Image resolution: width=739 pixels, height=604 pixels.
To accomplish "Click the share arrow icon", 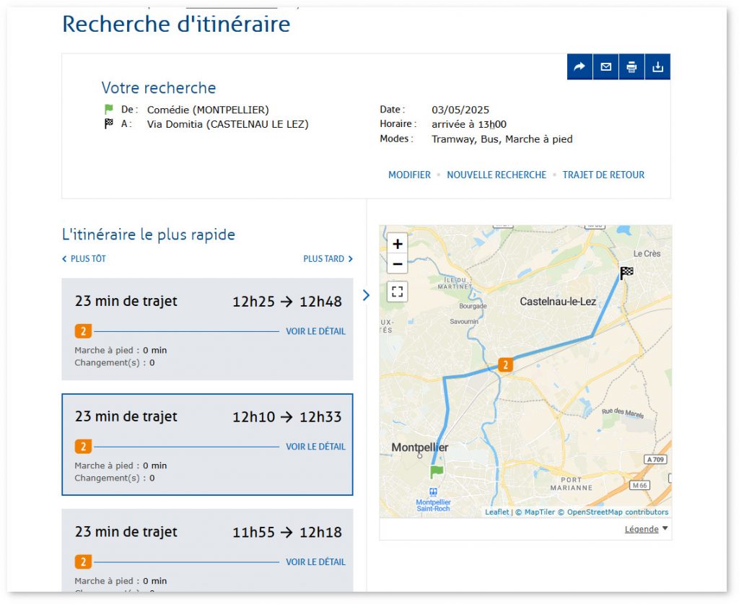I will point(580,67).
